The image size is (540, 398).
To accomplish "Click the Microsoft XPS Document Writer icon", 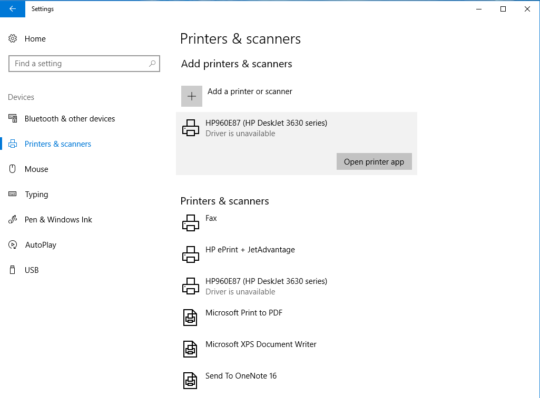I will (x=190, y=349).
